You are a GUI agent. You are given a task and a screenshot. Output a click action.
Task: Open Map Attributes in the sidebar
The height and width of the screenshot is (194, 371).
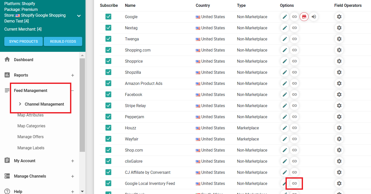(30, 115)
